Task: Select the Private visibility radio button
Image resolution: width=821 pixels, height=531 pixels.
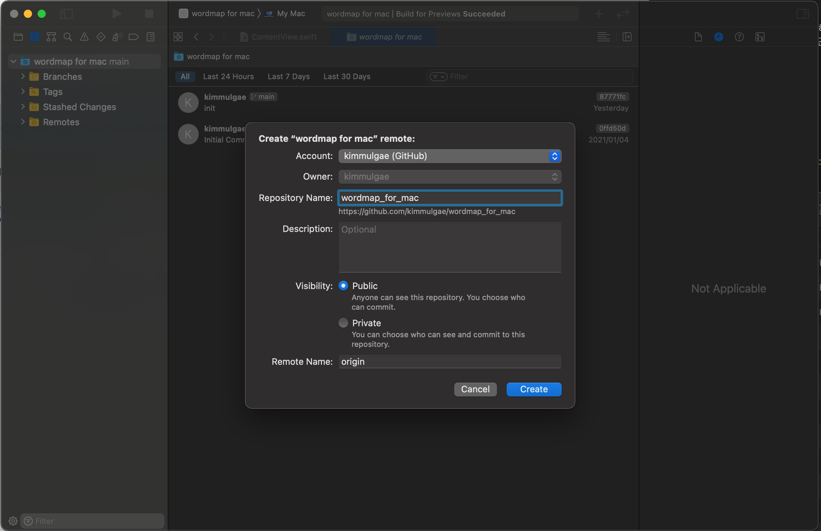Action: click(343, 323)
